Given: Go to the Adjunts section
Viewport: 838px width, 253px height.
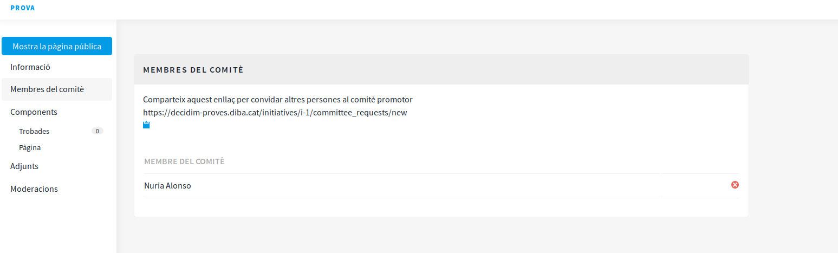Looking at the screenshot, I should [x=24, y=166].
